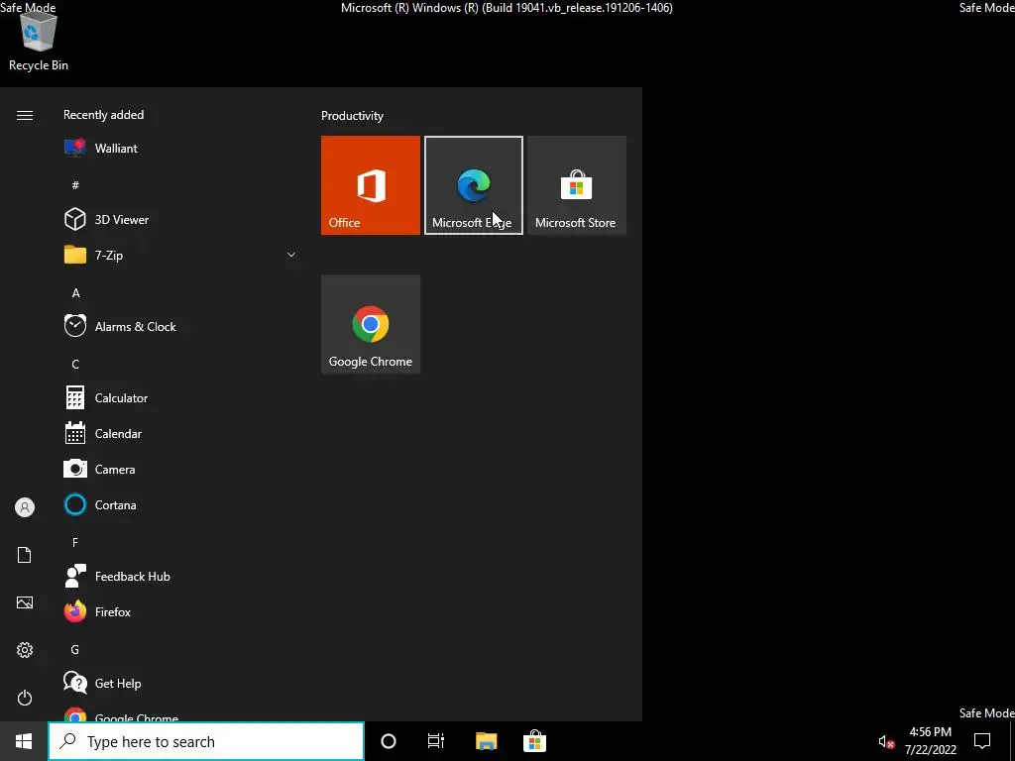This screenshot has width=1015, height=761.
Task: Click the 'F' letter header
Action: tap(75, 542)
